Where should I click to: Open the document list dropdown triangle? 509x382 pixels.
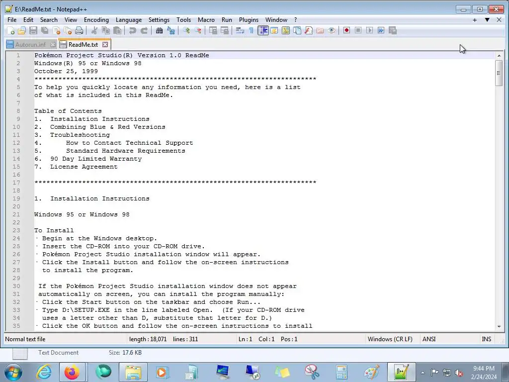click(x=487, y=20)
